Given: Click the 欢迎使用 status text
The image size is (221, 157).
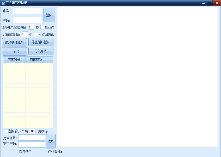Looking at the screenshot, I should coord(25,152).
